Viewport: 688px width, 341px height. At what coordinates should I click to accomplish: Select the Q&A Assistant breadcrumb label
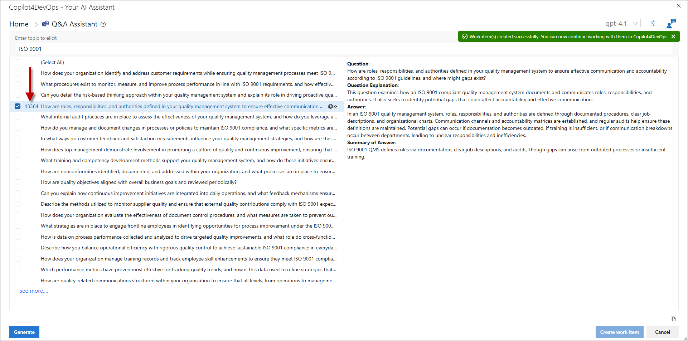point(74,24)
